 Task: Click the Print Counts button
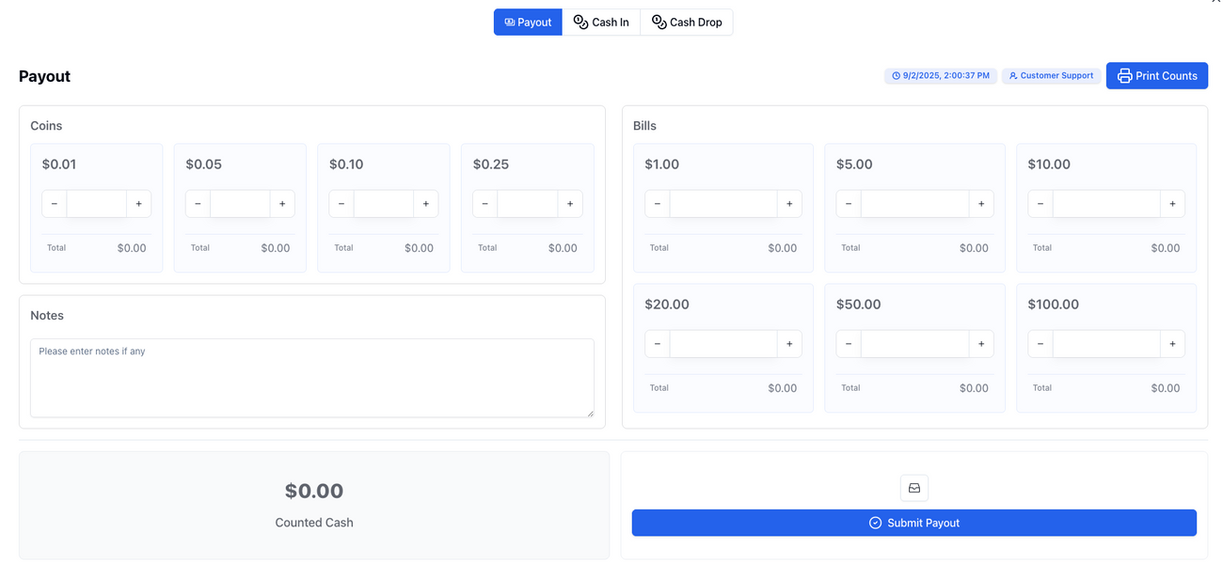point(1156,76)
